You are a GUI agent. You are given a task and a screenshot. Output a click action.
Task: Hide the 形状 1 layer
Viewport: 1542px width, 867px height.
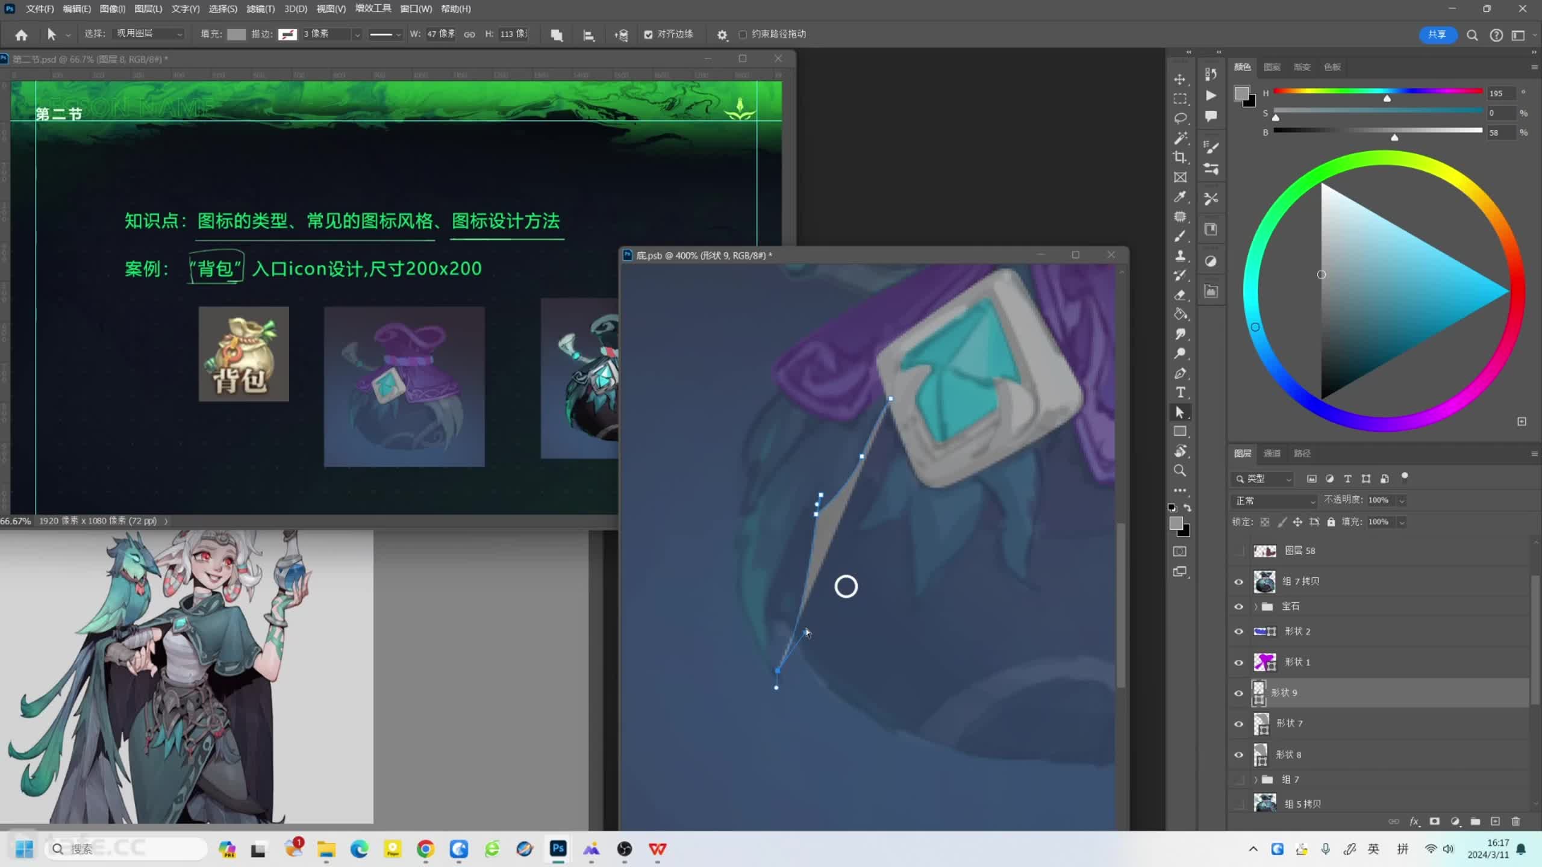pyautogui.click(x=1238, y=662)
